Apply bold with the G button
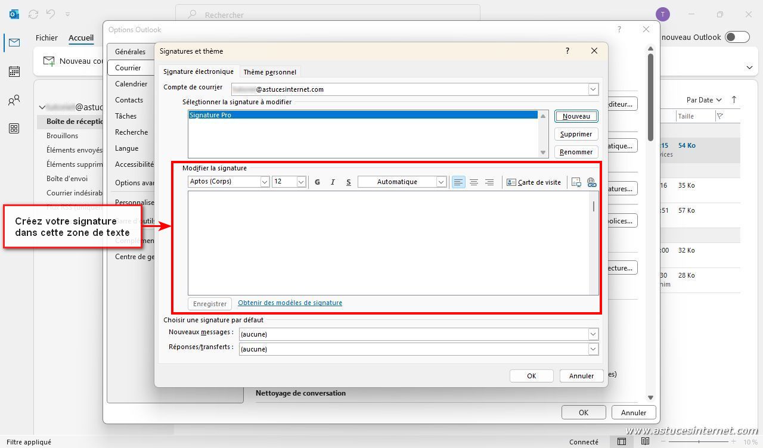The height and width of the screenshot is (448, 763). (x=317, y=182)
